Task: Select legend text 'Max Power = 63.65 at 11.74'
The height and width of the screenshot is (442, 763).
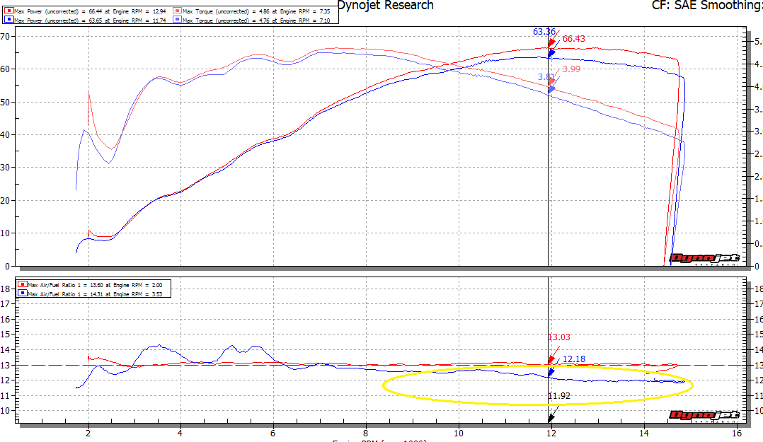Action: click(90, 21)
